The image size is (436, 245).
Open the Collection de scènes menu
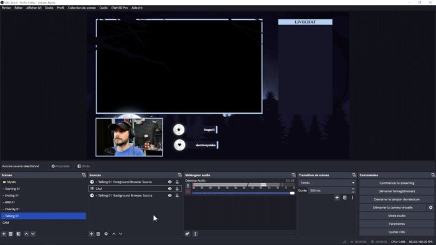click(82, 7)
